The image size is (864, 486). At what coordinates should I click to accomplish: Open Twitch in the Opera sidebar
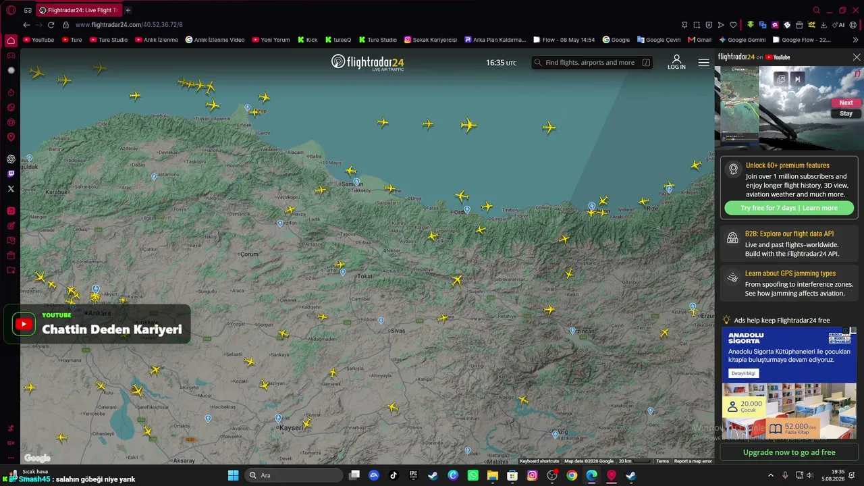tap(11, 174)
